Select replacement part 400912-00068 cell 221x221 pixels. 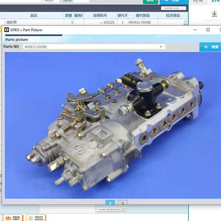(143, 23)
